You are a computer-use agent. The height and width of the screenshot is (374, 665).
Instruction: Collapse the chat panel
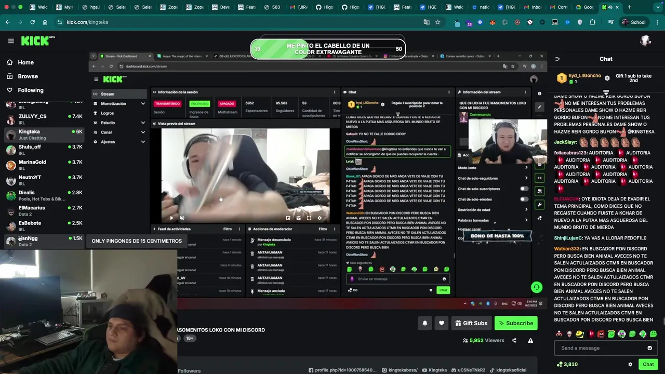(x=557, y=59)
